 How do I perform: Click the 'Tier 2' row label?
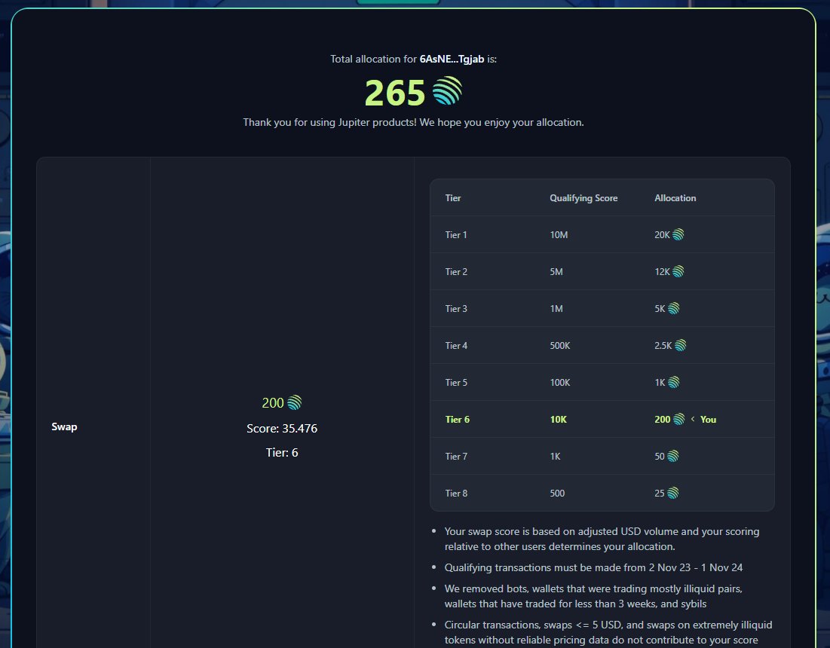pos(456,272)
